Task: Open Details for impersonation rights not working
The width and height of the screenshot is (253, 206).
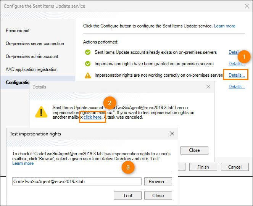Action: click(x=237, y=75)
